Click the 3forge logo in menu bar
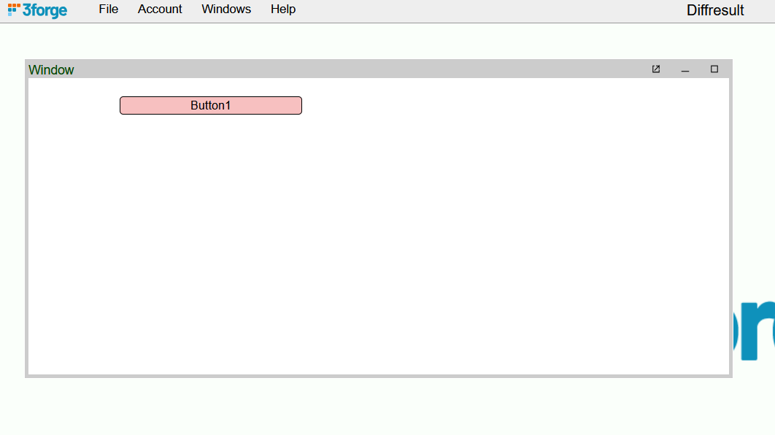 [x=37, y=10]
